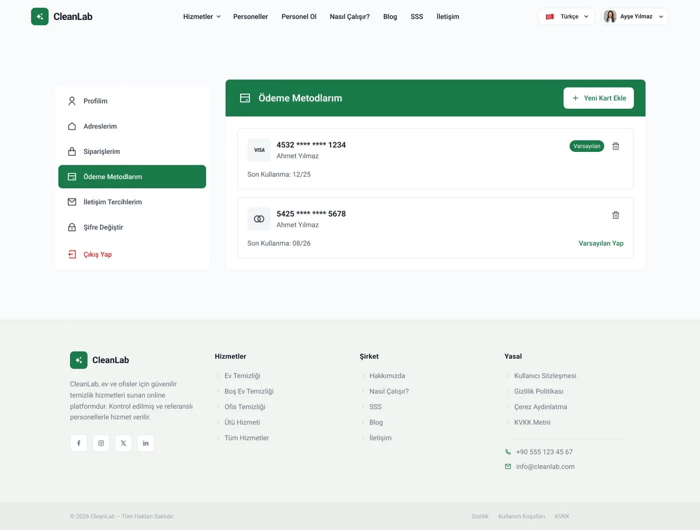700x530 pixels.
Task: Select Ödeme Metodlarım in sidebar
Action: click(132, 177)
